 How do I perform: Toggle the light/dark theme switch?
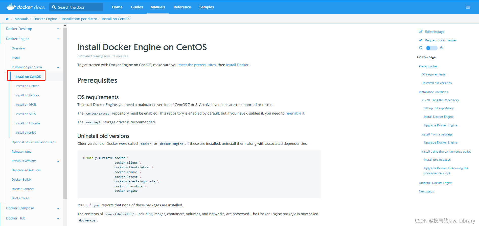pos(431,48)
